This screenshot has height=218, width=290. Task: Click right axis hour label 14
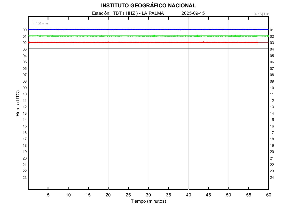[x=272, y=114]
